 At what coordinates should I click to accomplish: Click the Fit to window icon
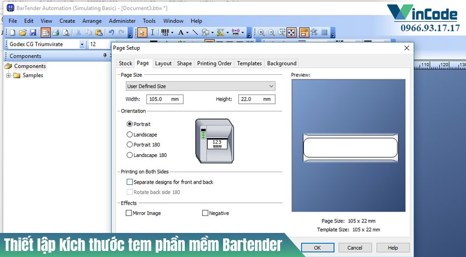pyautogui.click(x=291, y=32)
